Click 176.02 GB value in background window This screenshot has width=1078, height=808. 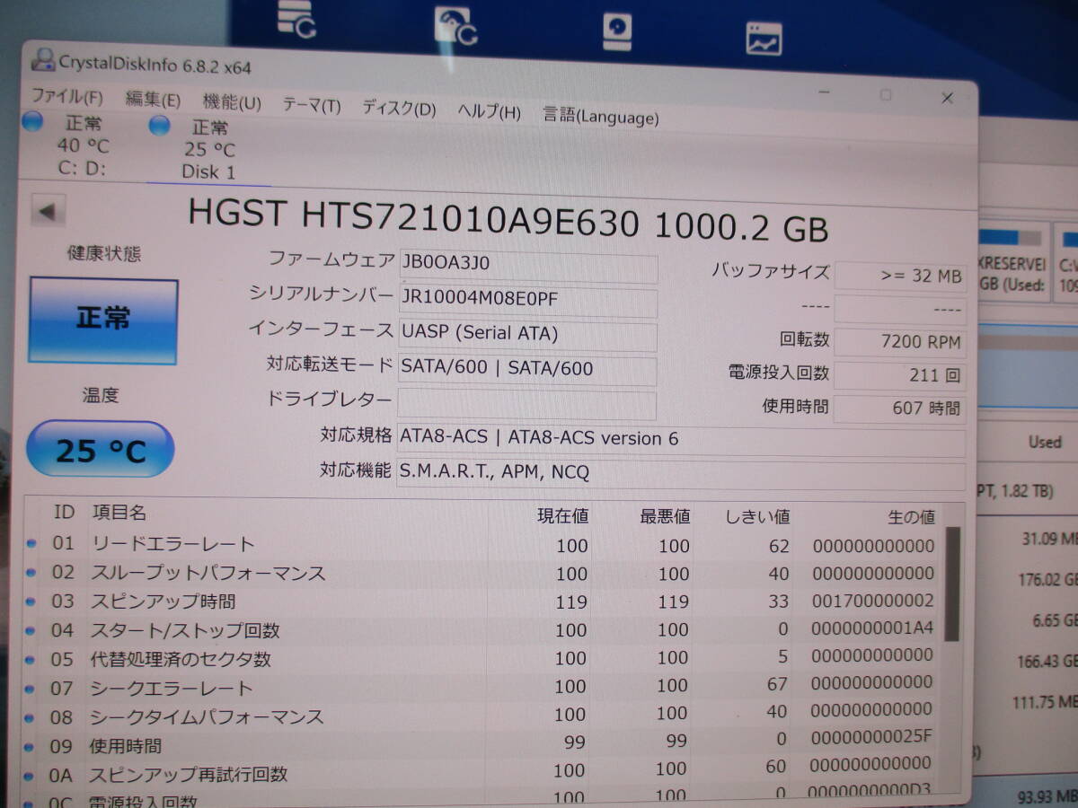(x=1047, y=579)
